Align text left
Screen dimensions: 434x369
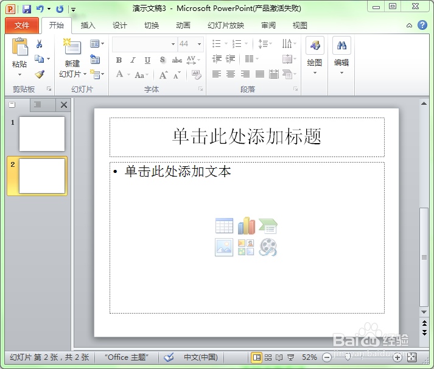click(217, 74)
